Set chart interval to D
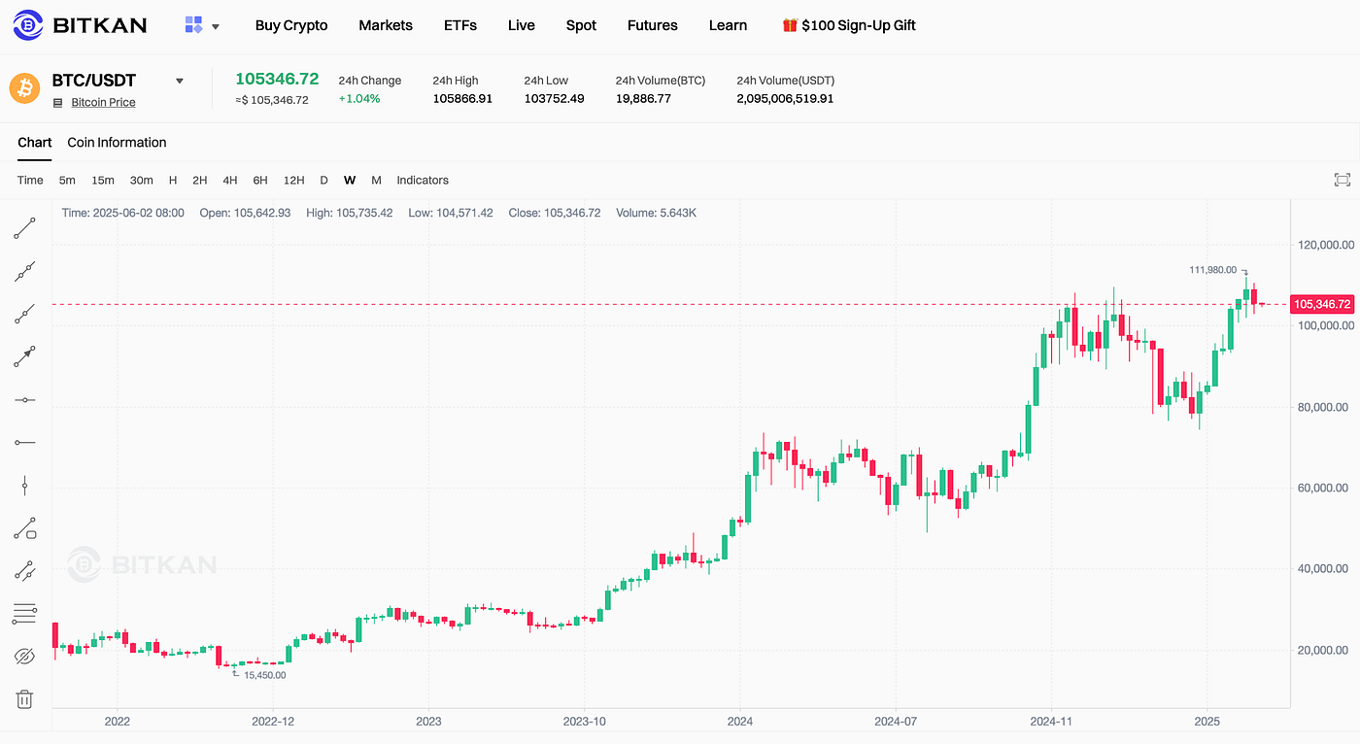 [324, 180]
